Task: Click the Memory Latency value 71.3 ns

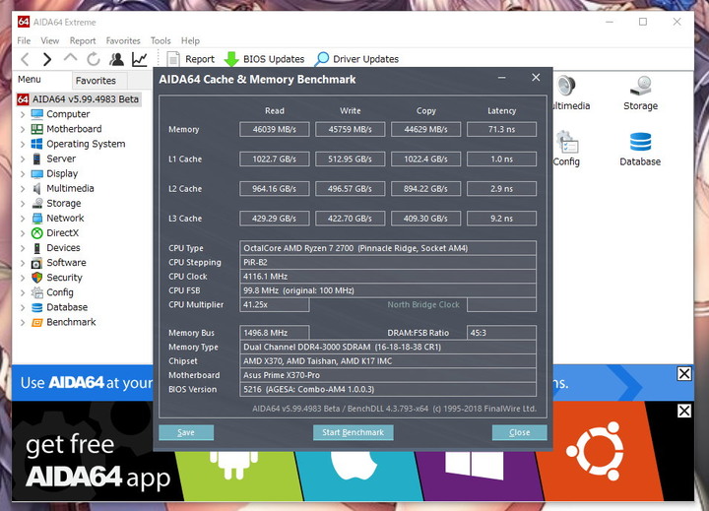Action: click(501, 129)
